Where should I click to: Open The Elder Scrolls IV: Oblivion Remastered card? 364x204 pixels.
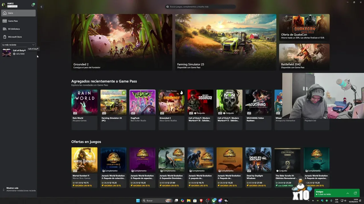288,167
